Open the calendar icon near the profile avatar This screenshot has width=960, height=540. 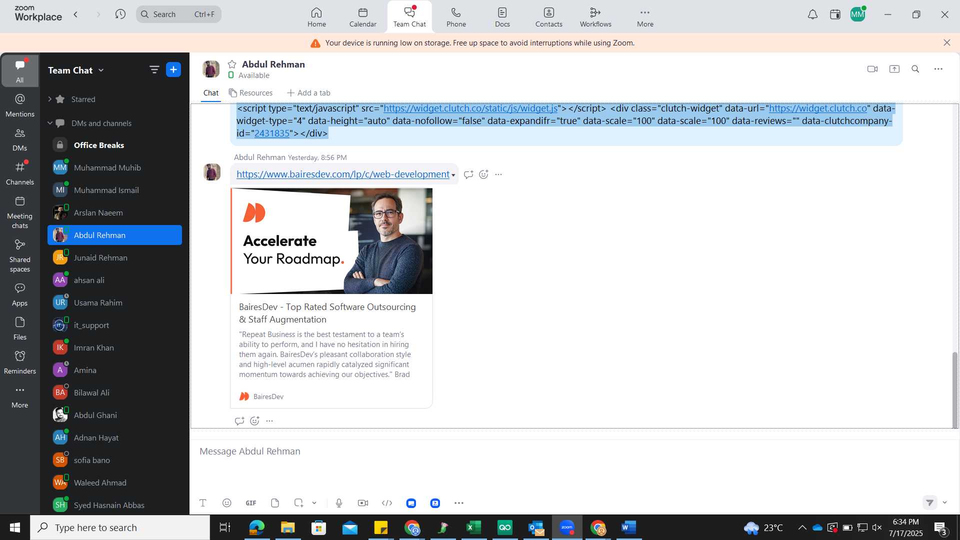coord(835,14)
